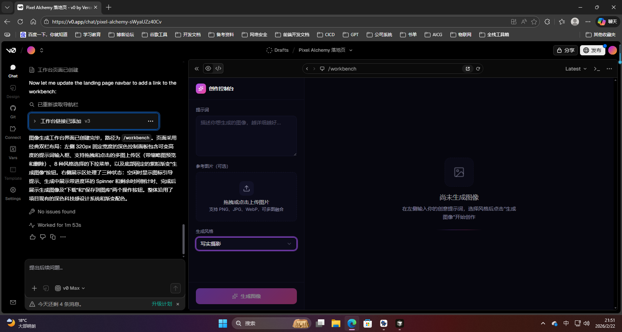Expand the 工作台链接已添加 v3 entry
This screenshot has height=332, width=622.
(x=35, y=121)
